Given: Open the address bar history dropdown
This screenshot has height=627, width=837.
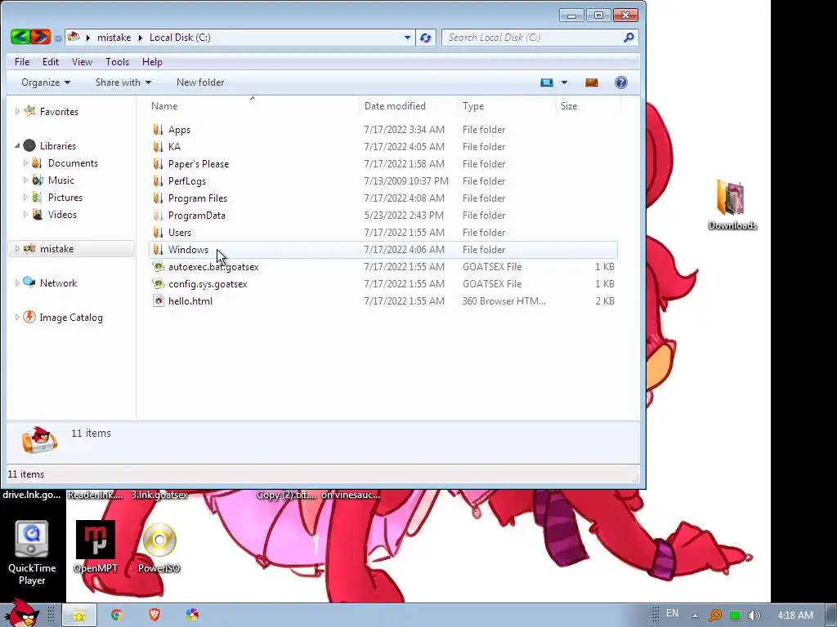Looking at the screenshot, I should [407, 38].
